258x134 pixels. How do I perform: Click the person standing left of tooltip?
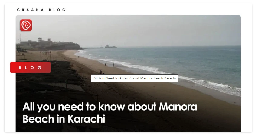tap(101, 72)
